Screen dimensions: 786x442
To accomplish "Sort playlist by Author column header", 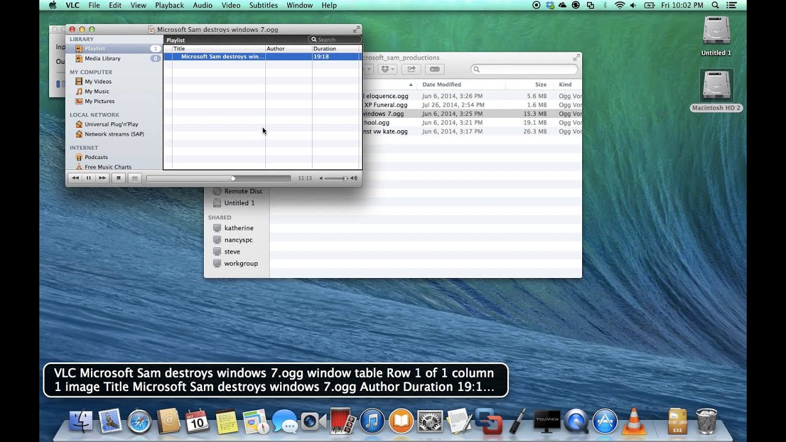I will [289, 48].
